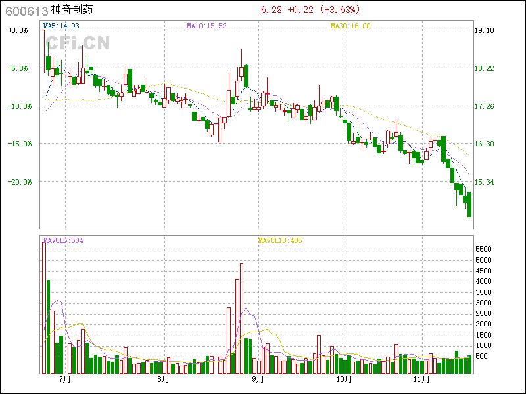Click the +0.0% percentage axis label

pos(18,30)
